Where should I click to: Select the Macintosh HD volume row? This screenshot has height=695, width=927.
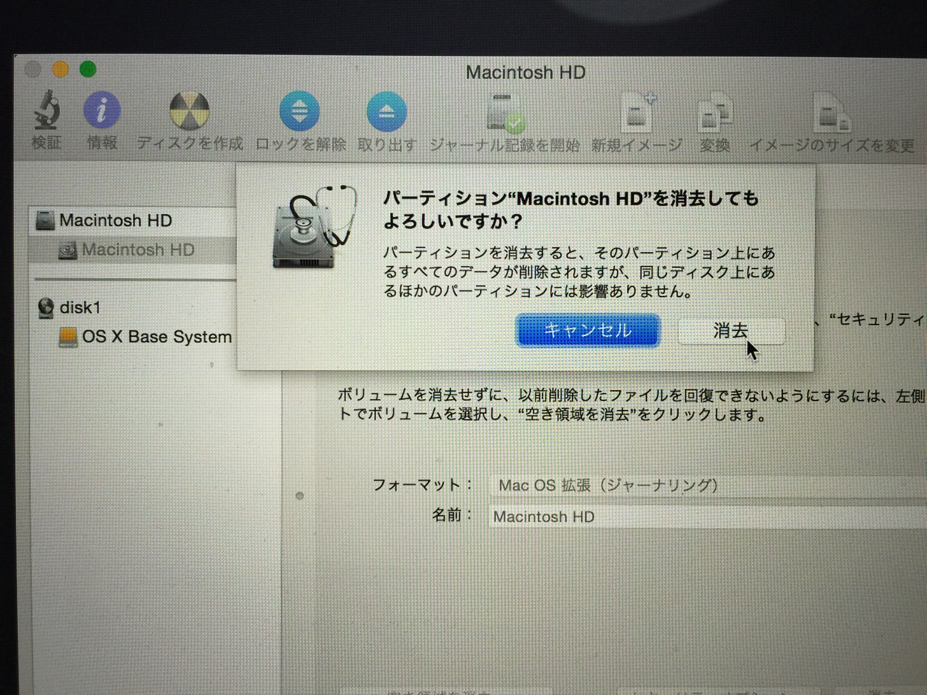132,250
